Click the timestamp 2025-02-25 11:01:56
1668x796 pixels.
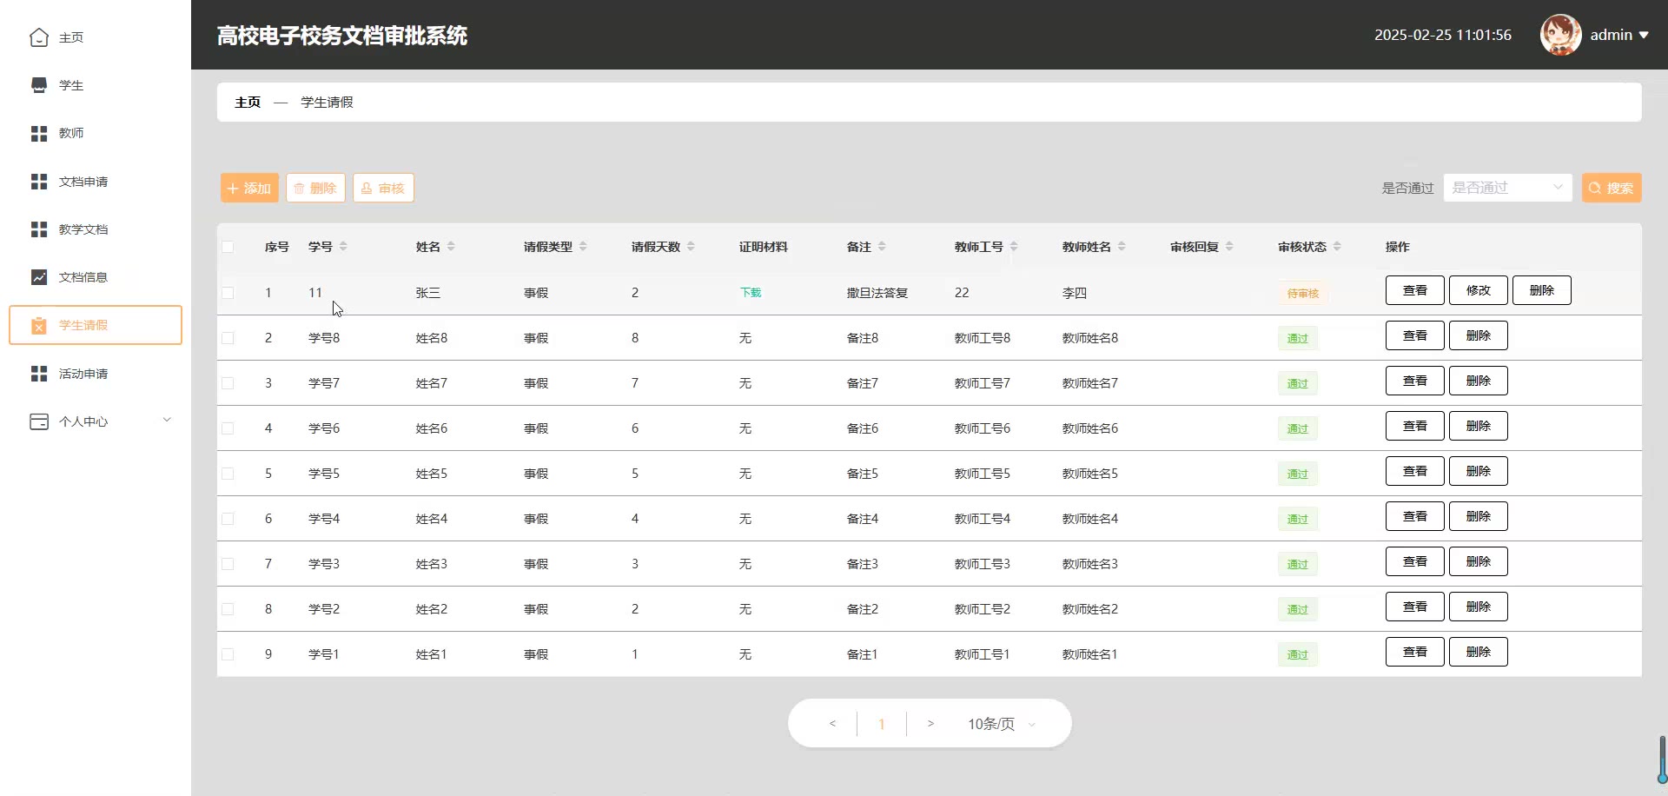(1443, 36)
